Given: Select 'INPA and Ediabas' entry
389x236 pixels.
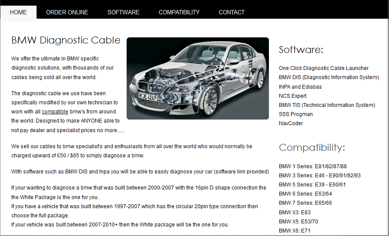Looking at the screenshot, I should point(300,87).
